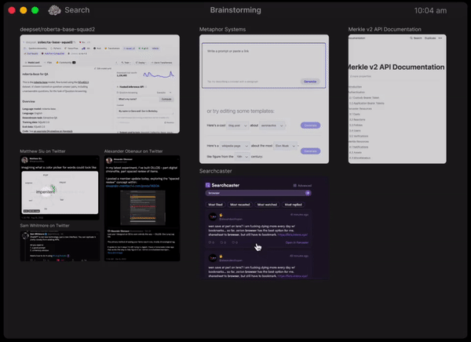Click the 10:04 am clock
Image resolution: width=471 pixels, height=342 pixels.
point(430,10)
